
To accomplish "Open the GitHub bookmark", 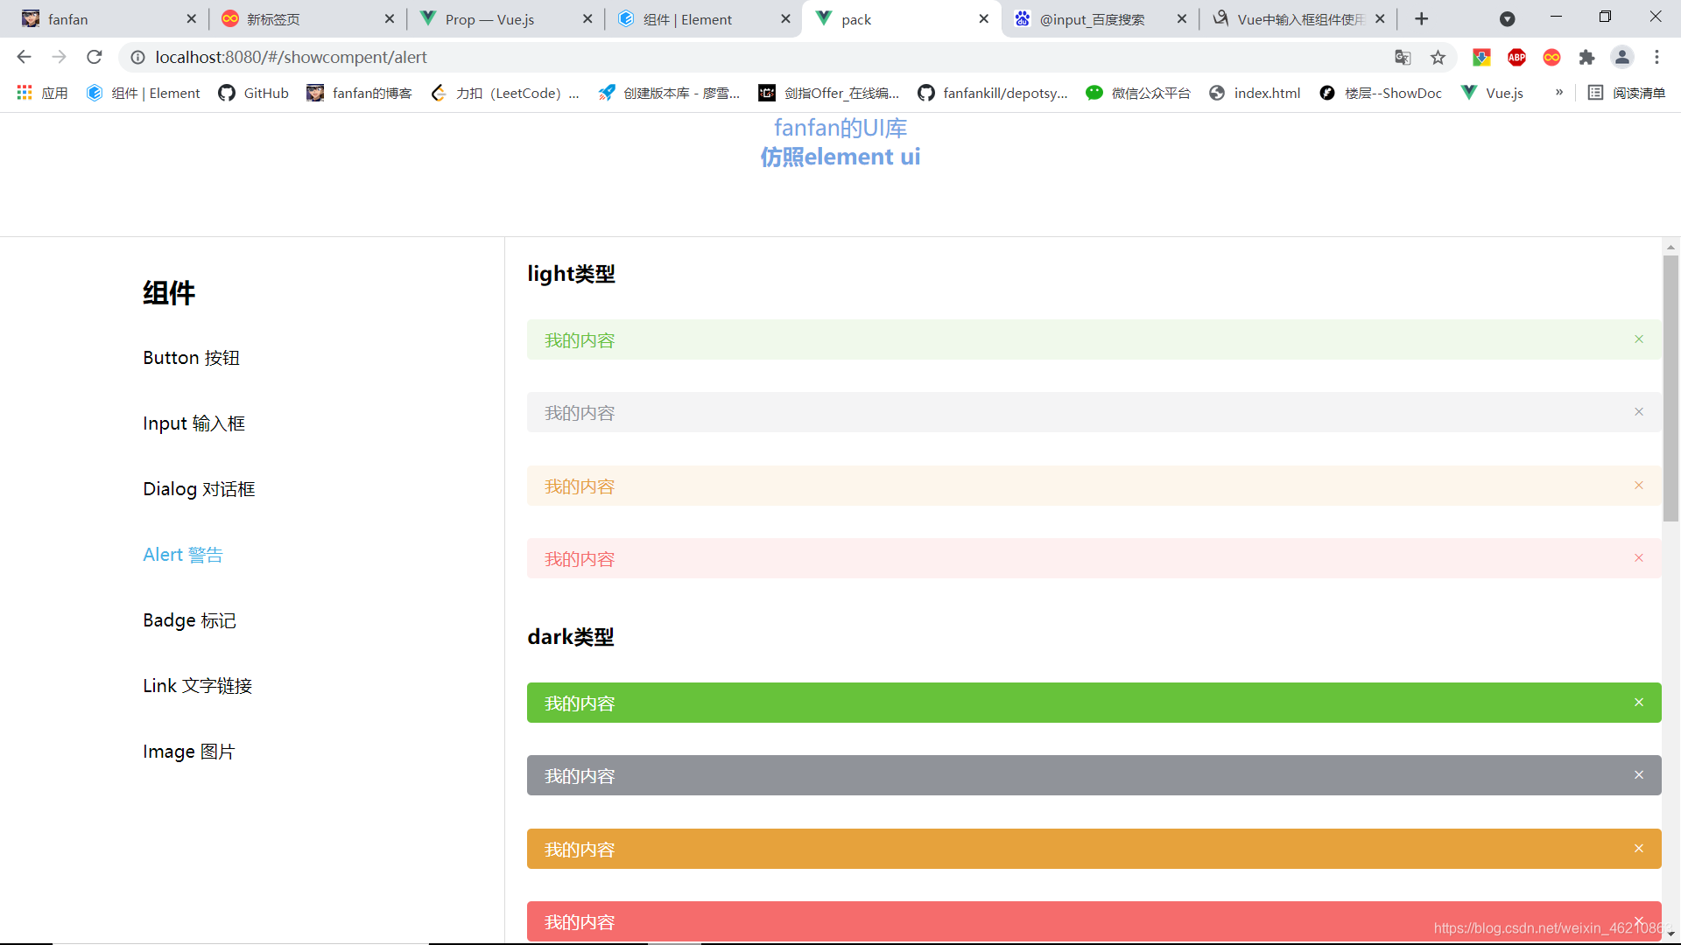I will click(x=253, y=93).
